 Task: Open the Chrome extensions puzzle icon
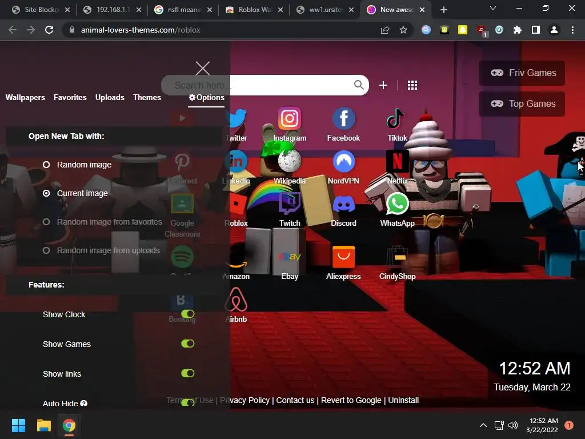pyautogui.click(x=518, y=30)
